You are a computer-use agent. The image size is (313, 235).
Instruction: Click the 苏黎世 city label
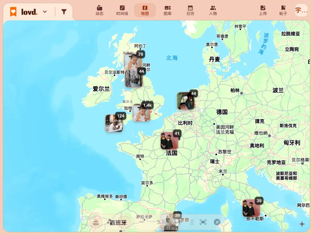[x=225, y=152]
